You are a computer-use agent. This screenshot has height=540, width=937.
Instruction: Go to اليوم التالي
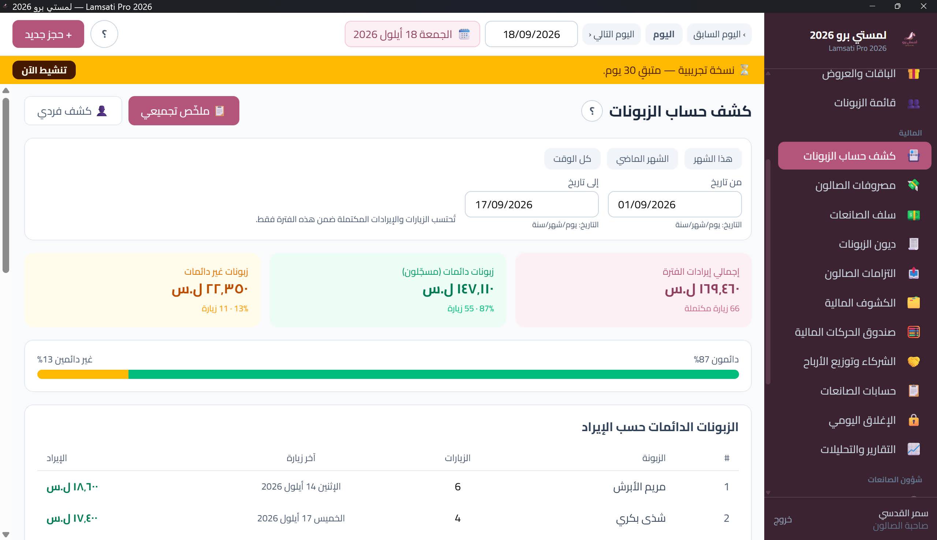tap(612, 34)
